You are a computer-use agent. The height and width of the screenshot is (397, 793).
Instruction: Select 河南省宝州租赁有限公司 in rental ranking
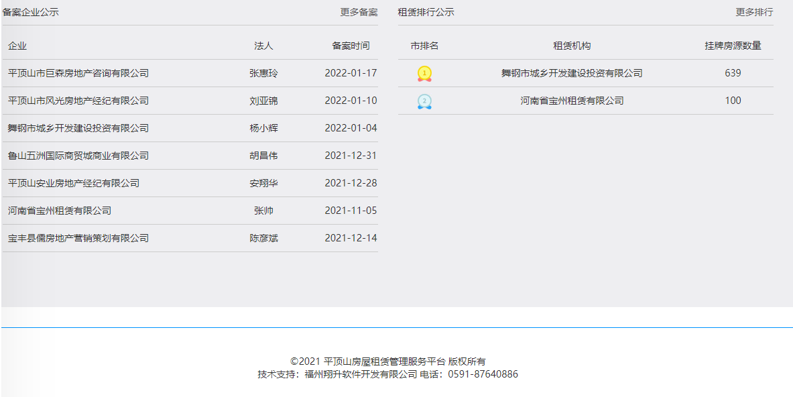click(572, 101)
